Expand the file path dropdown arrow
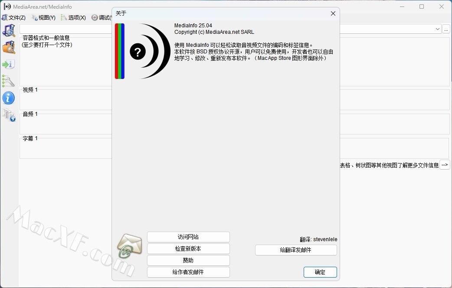The height and width of the screenshot is (288, 452). click(437, 29)
